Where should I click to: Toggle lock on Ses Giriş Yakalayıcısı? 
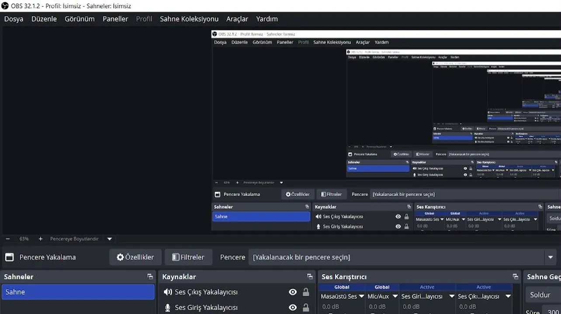(306, 308)
